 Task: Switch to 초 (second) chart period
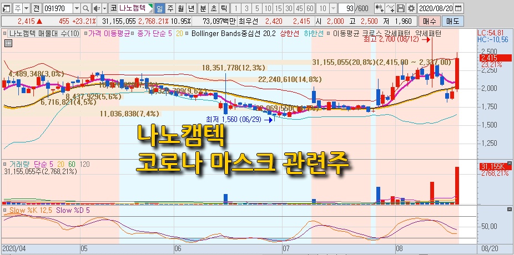pos(213,8)
